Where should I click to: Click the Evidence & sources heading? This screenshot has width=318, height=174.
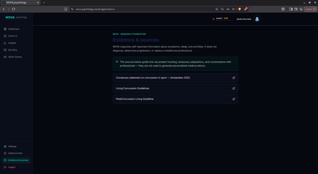click(x=136, y=40)
